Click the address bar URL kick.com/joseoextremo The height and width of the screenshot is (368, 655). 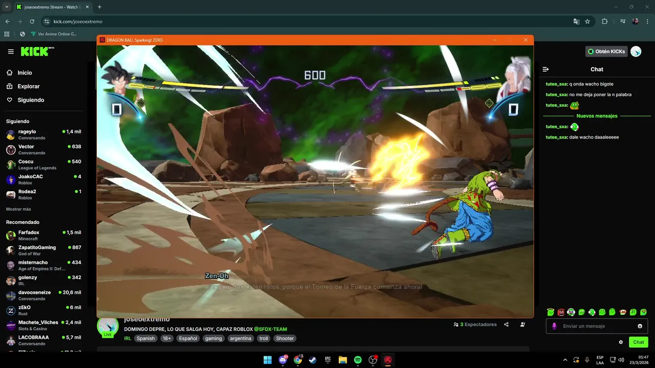[78, 21]
